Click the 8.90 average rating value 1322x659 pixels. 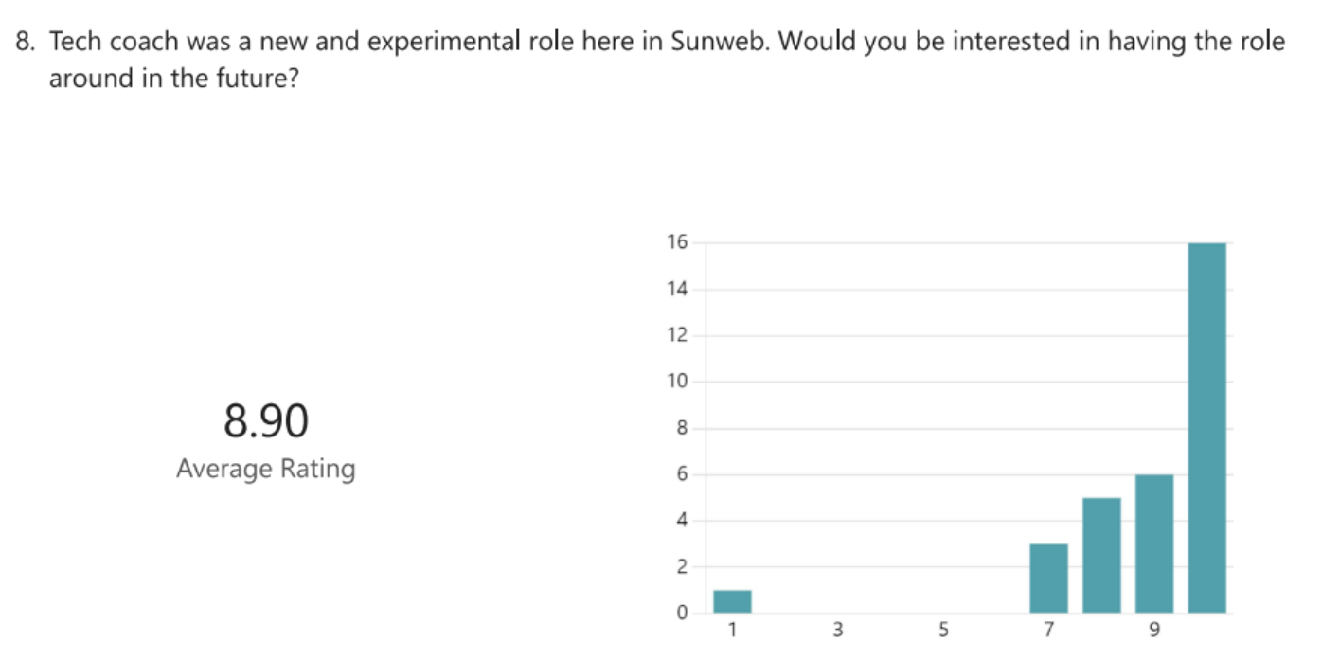[x=266, y=421]
